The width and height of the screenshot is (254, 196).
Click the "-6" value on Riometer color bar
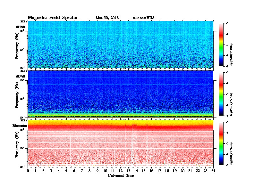227,133
